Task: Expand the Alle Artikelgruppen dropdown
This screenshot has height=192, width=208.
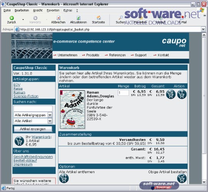Action: point(50,115)
